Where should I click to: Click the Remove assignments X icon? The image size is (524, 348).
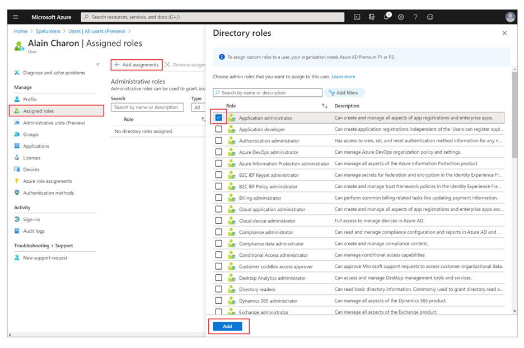[167, 64]
